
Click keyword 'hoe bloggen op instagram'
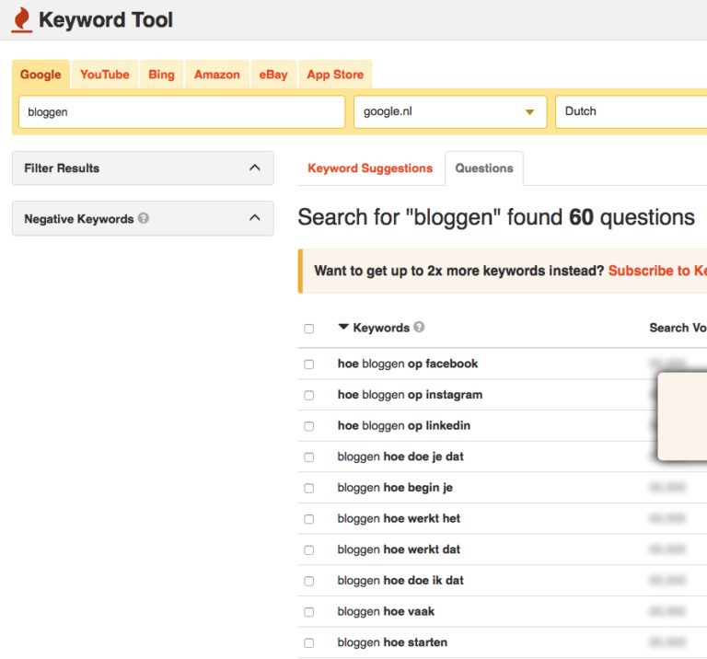tap(410, 395)
